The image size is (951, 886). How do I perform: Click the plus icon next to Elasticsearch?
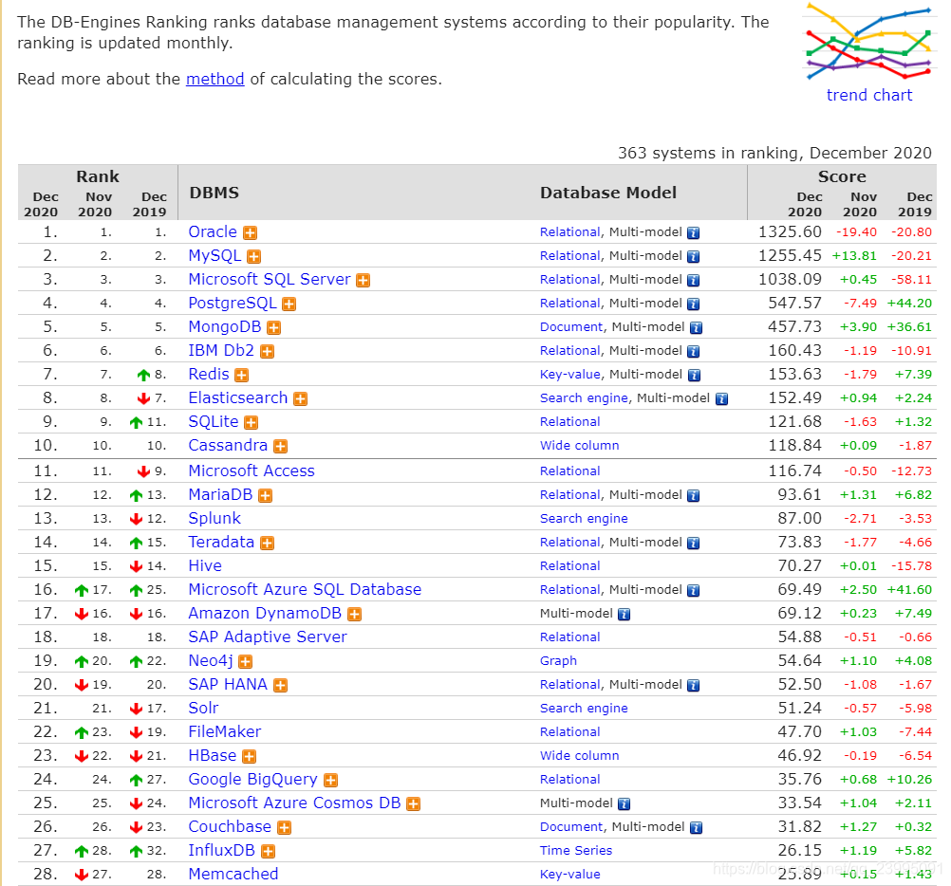[x=300, y=398]
